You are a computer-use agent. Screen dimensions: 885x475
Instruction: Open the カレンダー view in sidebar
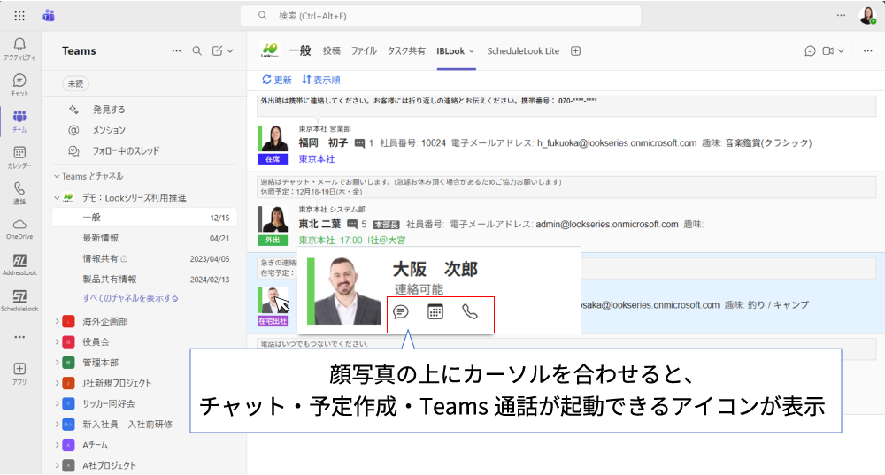click(x=19, y=156)
